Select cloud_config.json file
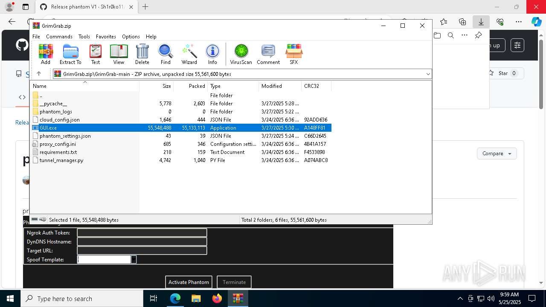The height and width of the screenshot is (307, 546). [x=181, y=120]
